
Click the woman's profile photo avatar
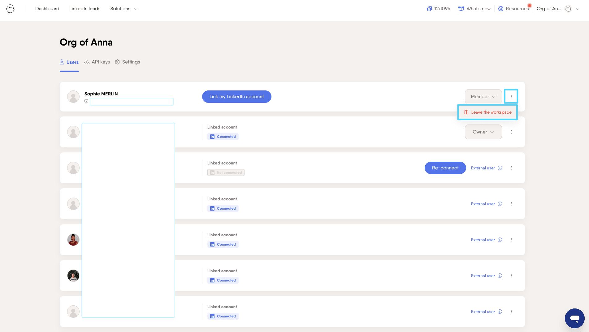click(73, 240)
